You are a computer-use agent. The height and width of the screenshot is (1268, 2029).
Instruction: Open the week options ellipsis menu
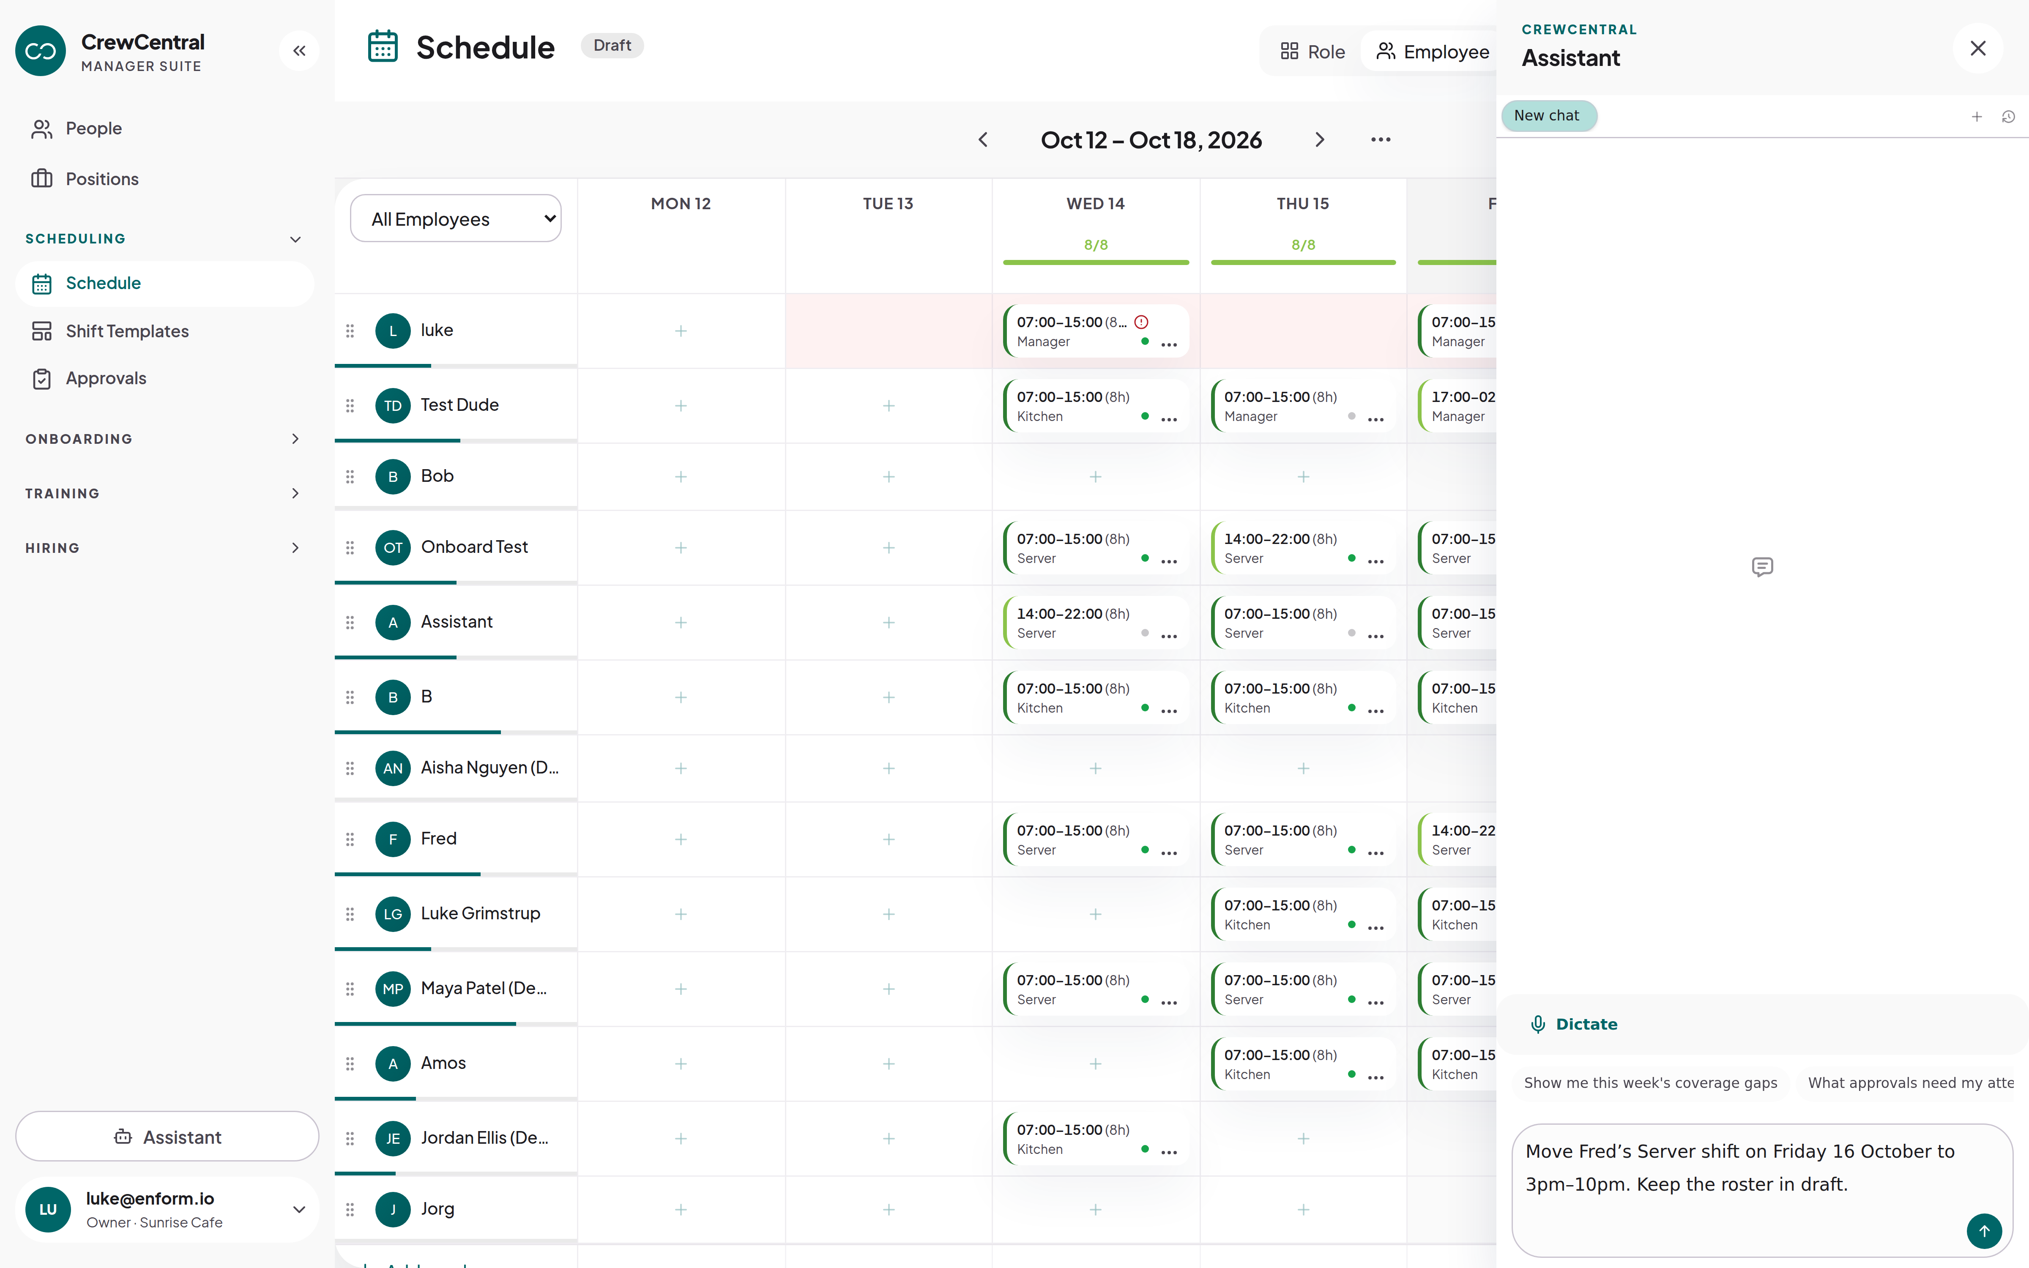click(1381, 140)
